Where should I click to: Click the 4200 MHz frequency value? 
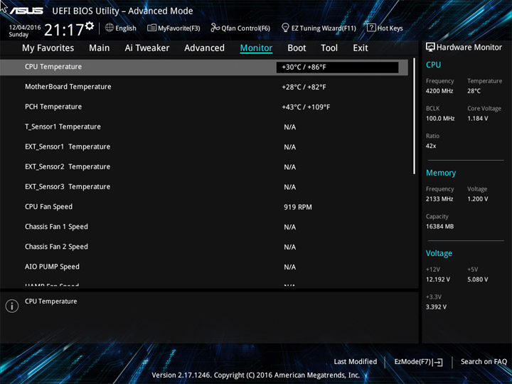coord(439,91)
